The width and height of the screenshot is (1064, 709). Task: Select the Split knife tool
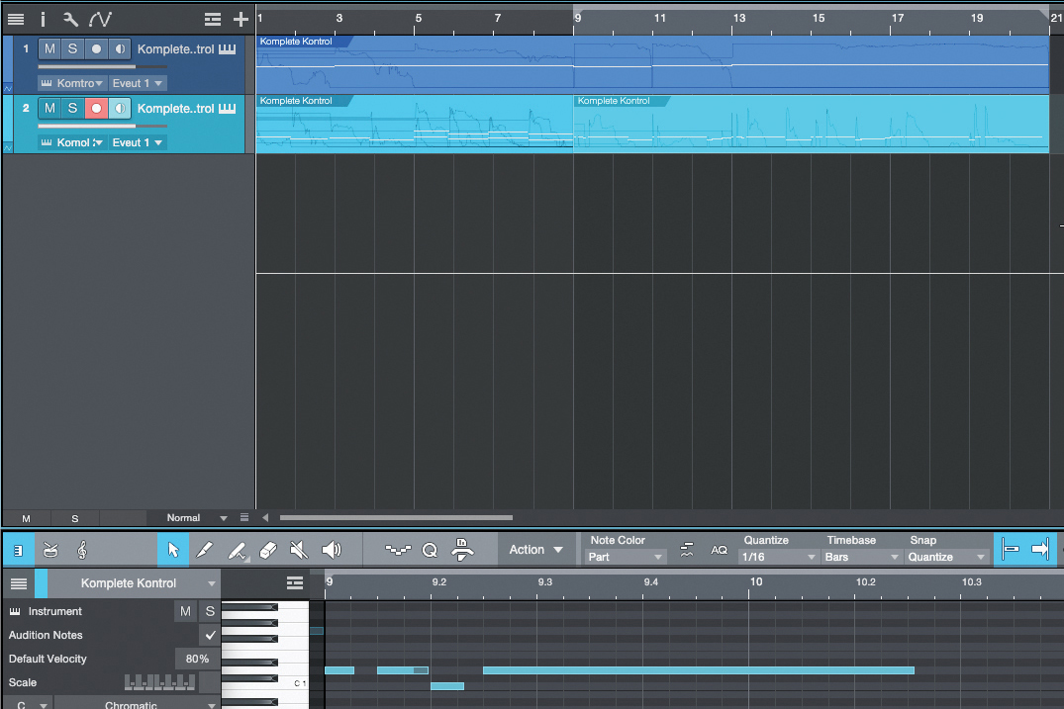[x=204, y=550]
